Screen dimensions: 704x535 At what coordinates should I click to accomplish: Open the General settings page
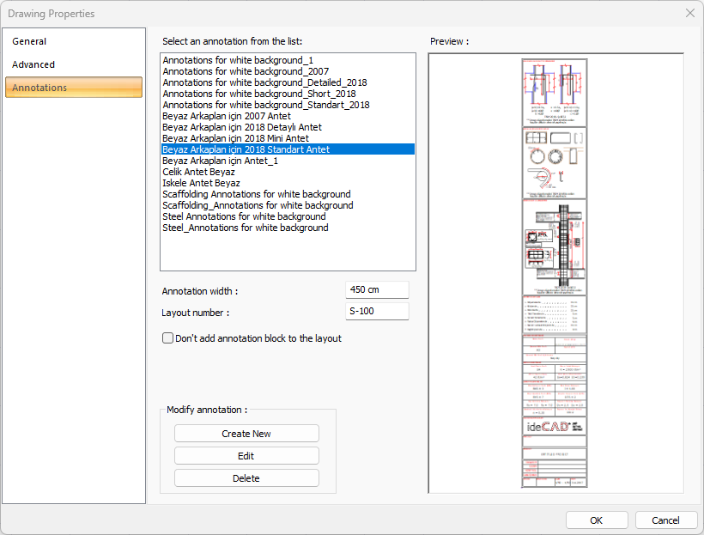[29, 41]
